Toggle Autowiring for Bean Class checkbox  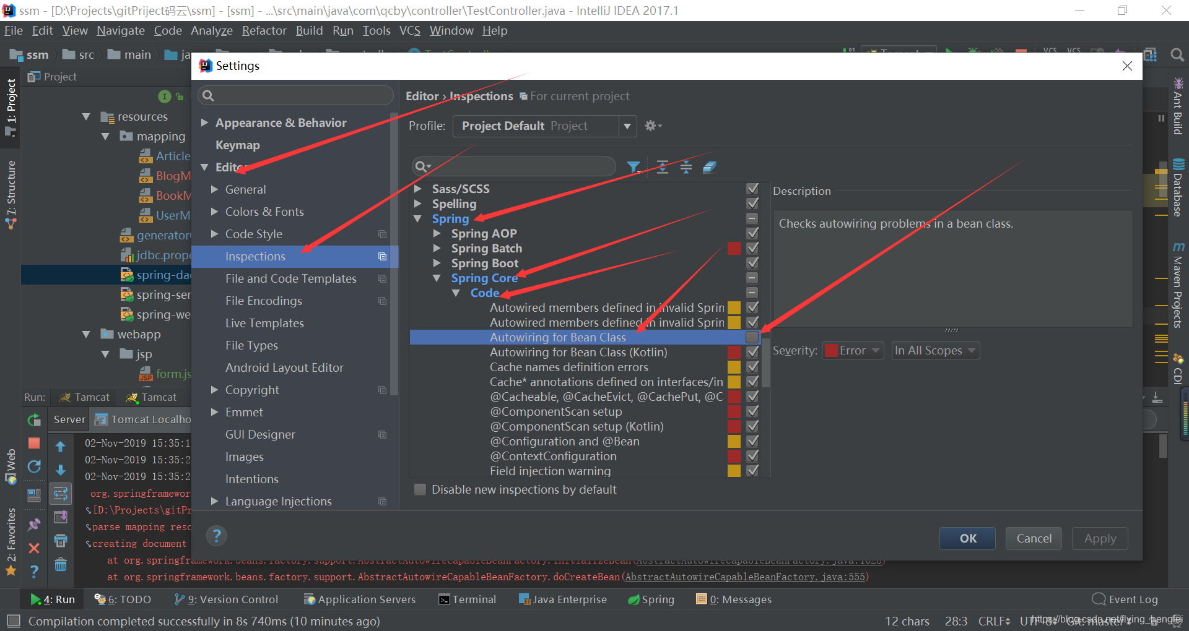(752, 337)
